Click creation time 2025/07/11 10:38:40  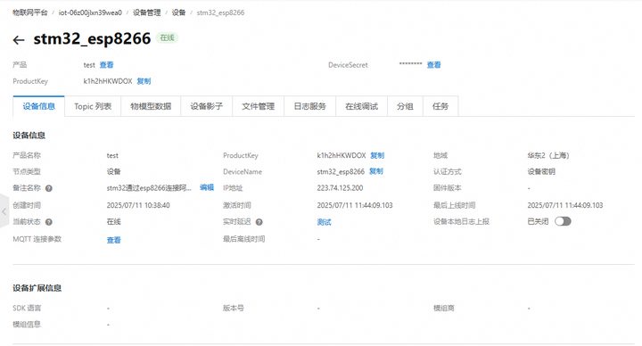pos(138,205)
